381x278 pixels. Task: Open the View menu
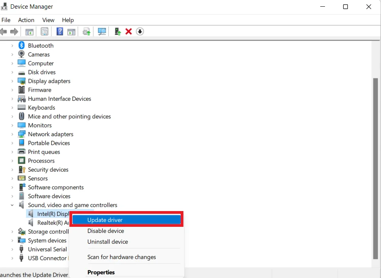click(48, 20)
